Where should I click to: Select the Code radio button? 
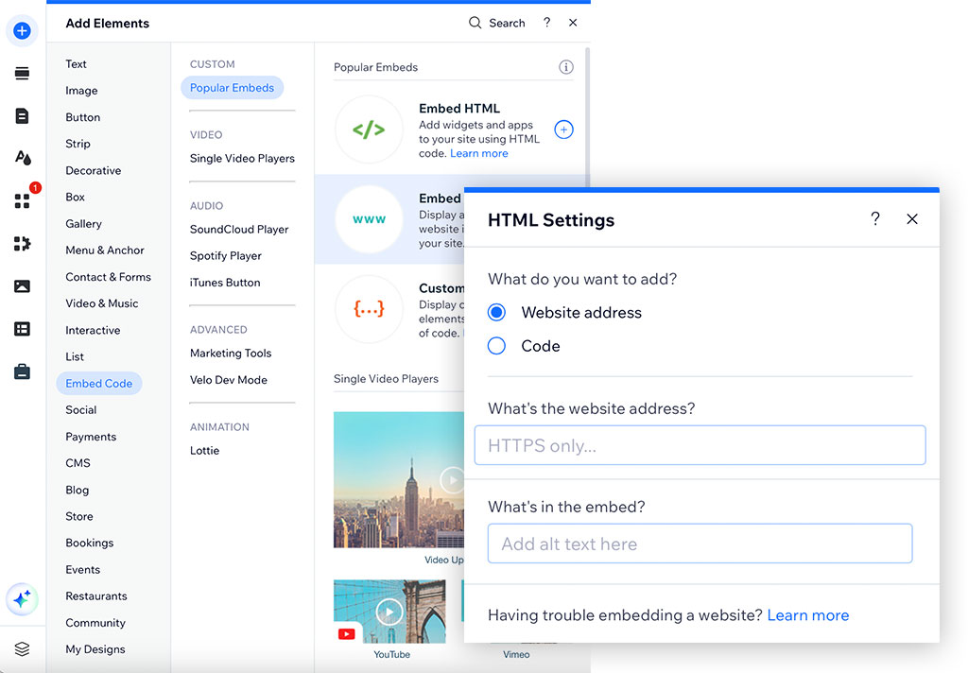496,345
